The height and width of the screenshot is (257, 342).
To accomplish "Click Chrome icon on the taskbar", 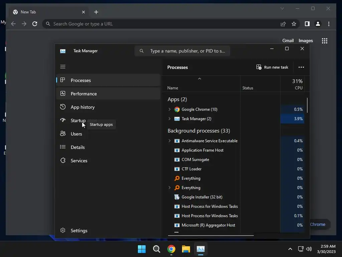I will [x=171, y=249].
